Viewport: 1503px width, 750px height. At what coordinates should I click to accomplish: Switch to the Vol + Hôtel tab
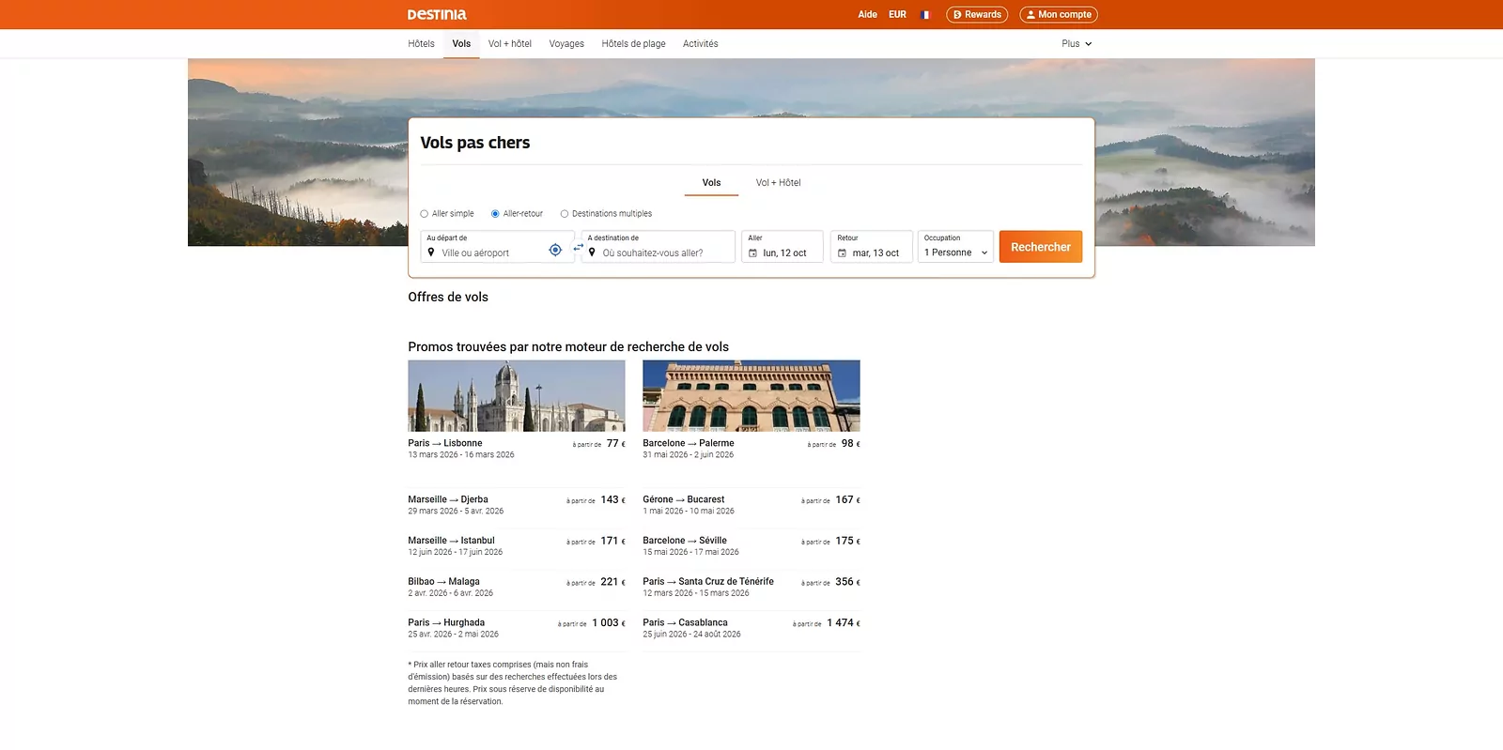coord(778,183)
